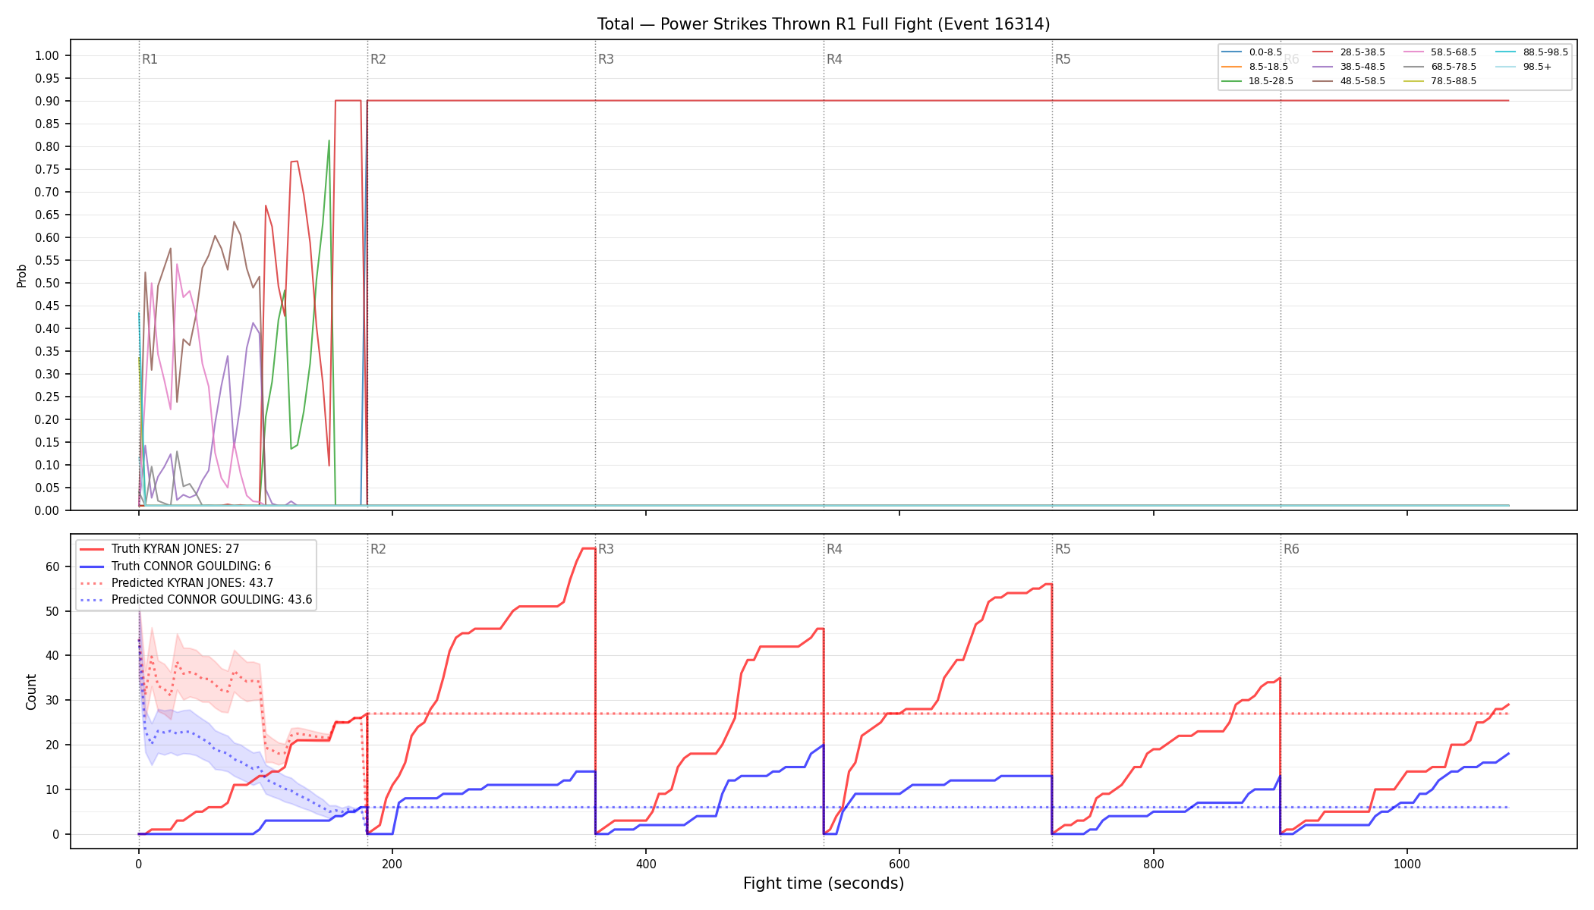Click the R5 round marker in the count plot
Image resolution: width=1594 pixels, height=910 pixels.
point(1063,549)
